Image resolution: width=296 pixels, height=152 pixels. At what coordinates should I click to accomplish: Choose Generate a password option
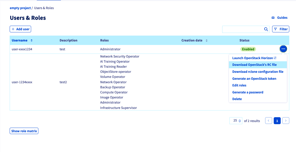tap(247, 92)
